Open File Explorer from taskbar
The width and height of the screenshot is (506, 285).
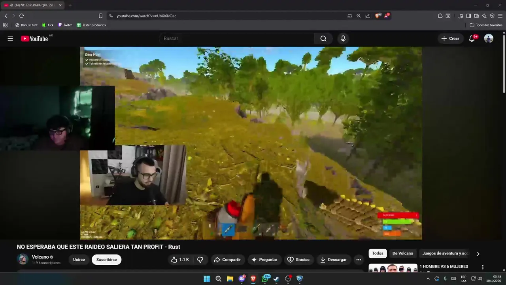click(230, 279)
